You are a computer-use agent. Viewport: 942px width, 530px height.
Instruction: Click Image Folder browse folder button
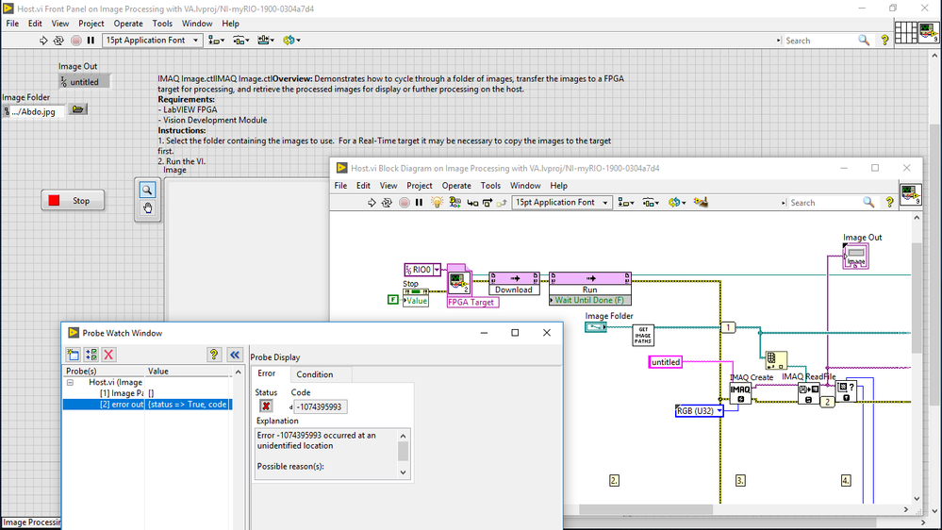(x=77, y=109)
